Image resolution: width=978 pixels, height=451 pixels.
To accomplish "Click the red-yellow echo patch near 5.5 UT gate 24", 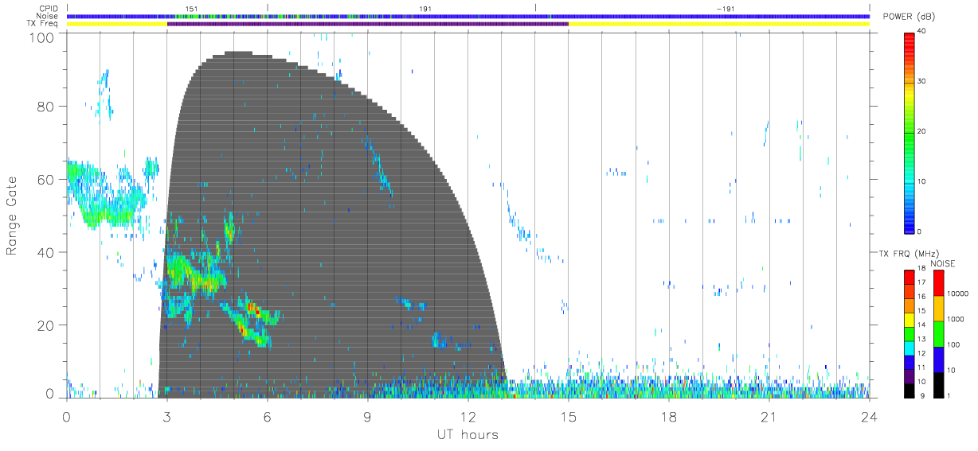I will point(252,307).
